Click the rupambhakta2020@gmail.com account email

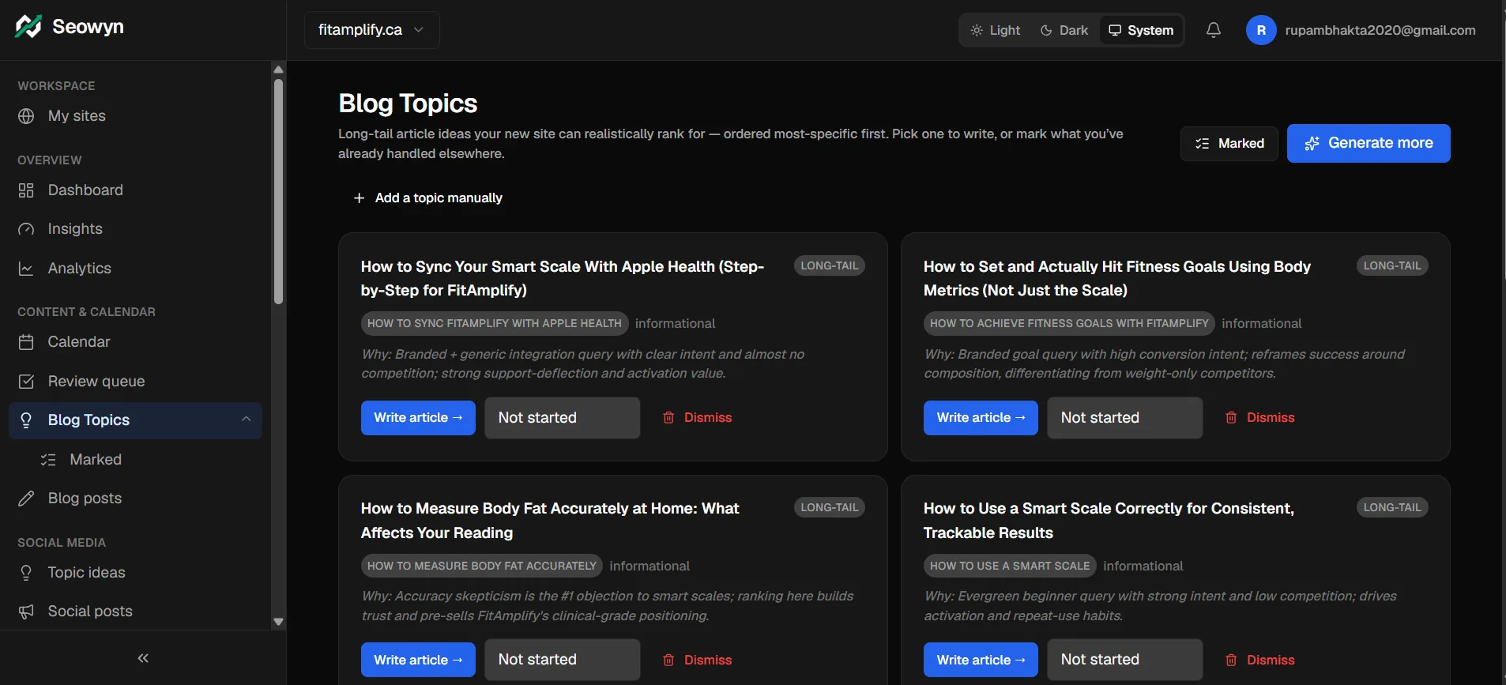coord(1380,30)
